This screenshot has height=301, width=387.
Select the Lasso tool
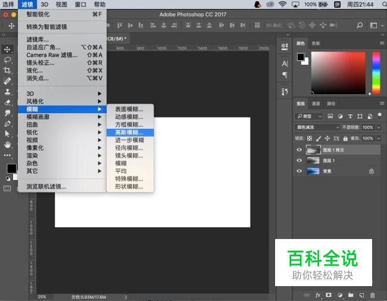(x=8, y=60)
